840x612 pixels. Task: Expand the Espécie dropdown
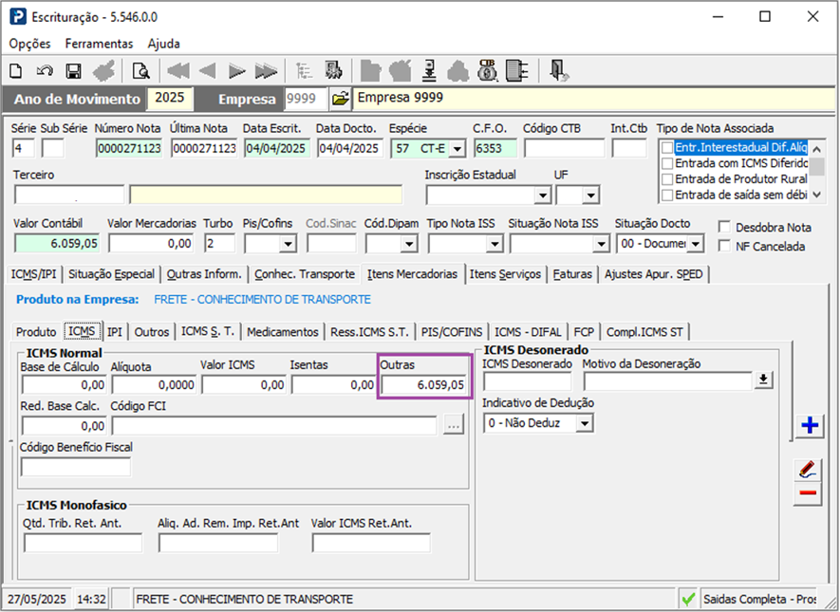[x=457, y=148]
